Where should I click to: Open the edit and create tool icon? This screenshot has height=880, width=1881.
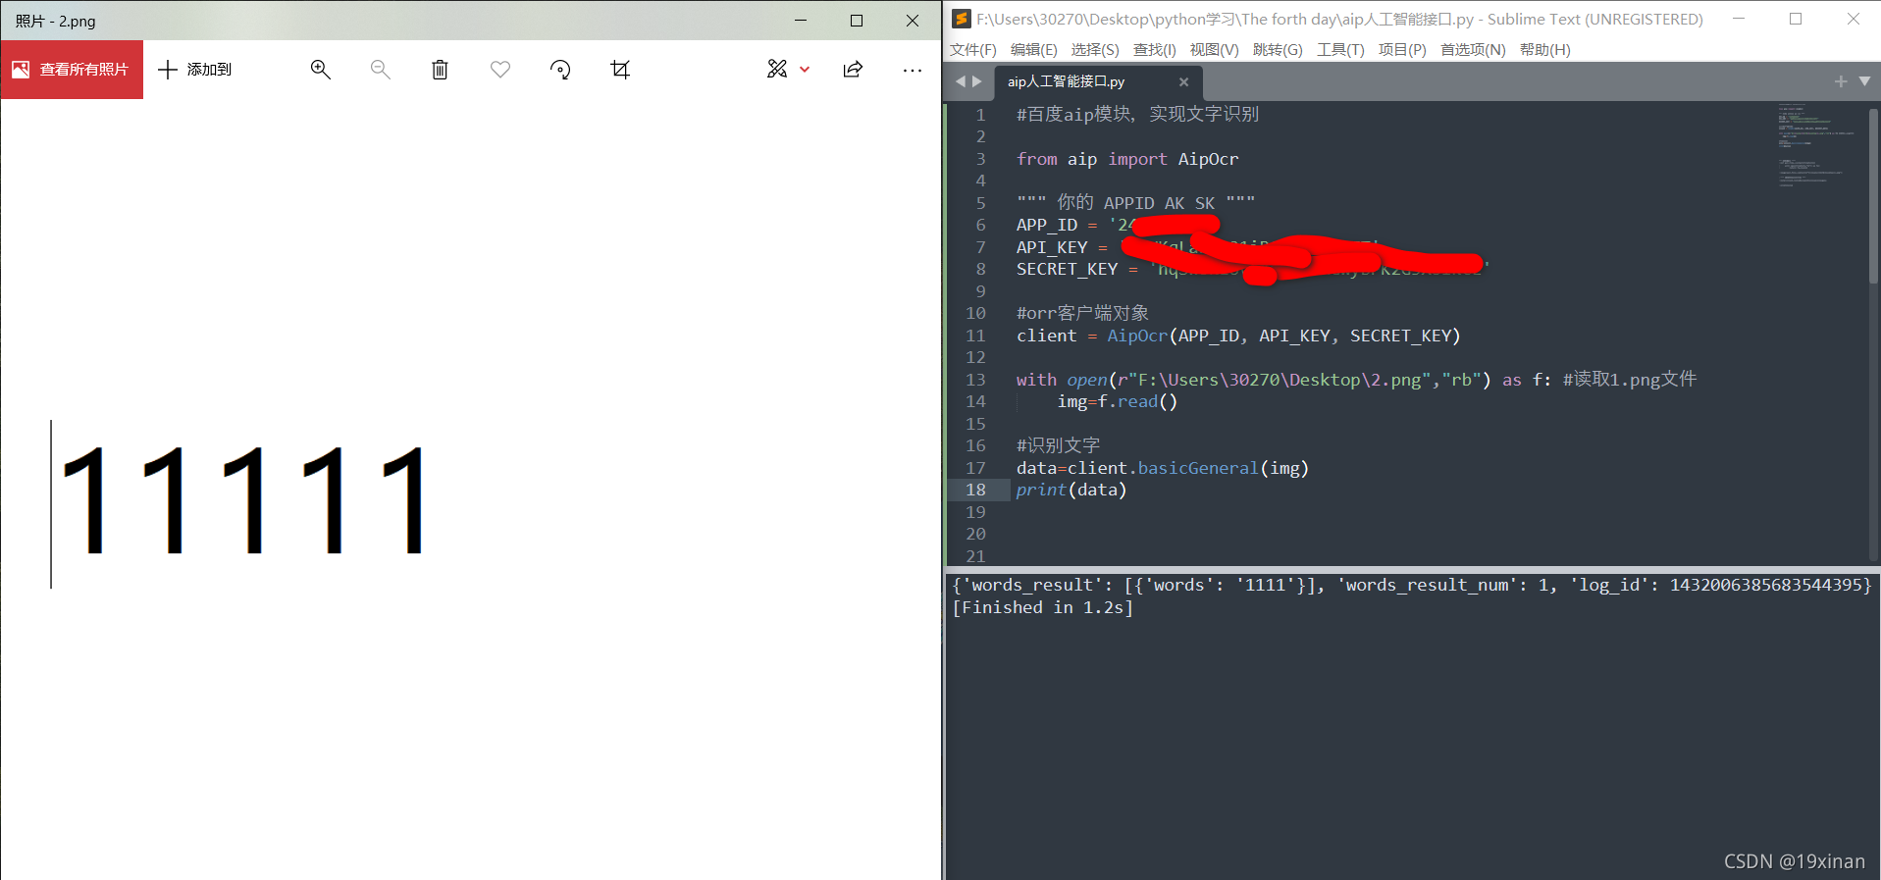(x=777, y=70)
